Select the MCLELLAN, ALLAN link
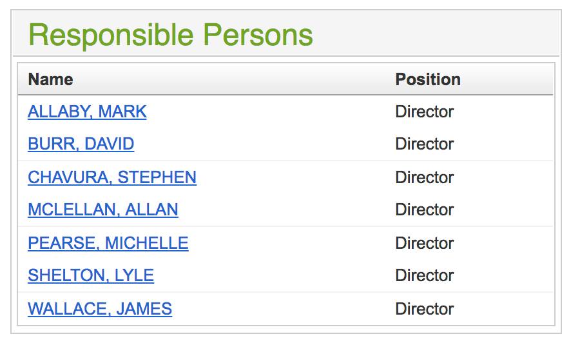The image size is (571, 343). point(102,210)
